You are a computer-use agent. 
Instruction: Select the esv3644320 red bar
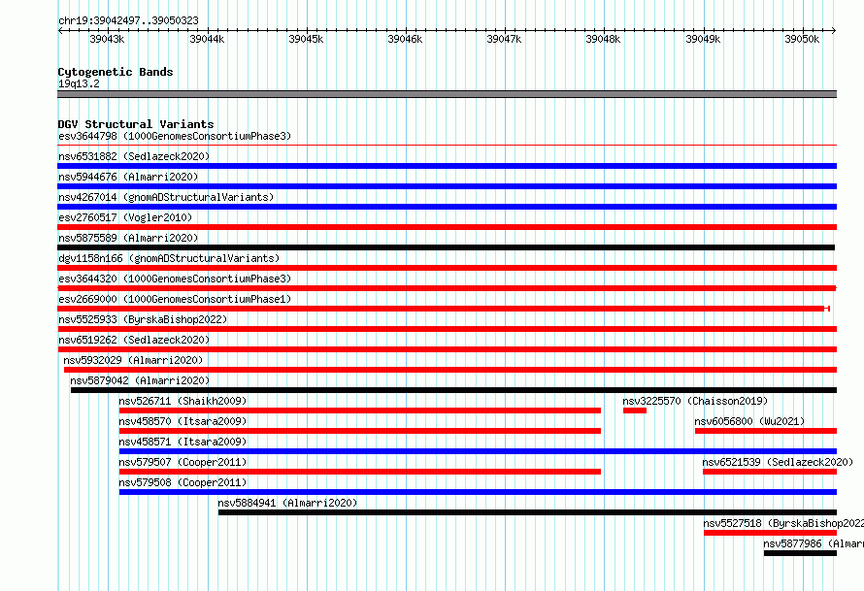[x=447, y=288]
